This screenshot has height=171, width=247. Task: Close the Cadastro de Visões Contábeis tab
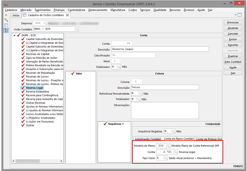tap(67, 15)
